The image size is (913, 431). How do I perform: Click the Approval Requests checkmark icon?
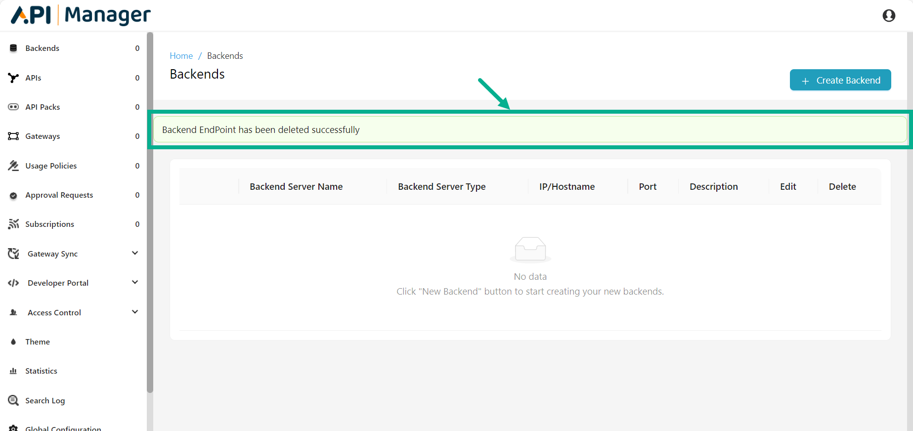point(13,195)
